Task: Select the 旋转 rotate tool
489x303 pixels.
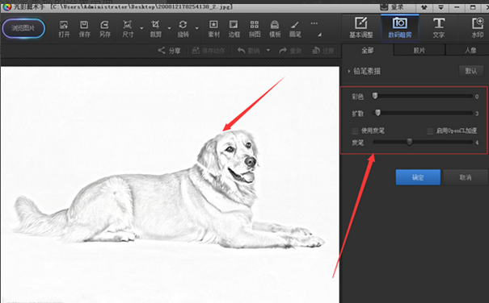Action: (183, 29)
